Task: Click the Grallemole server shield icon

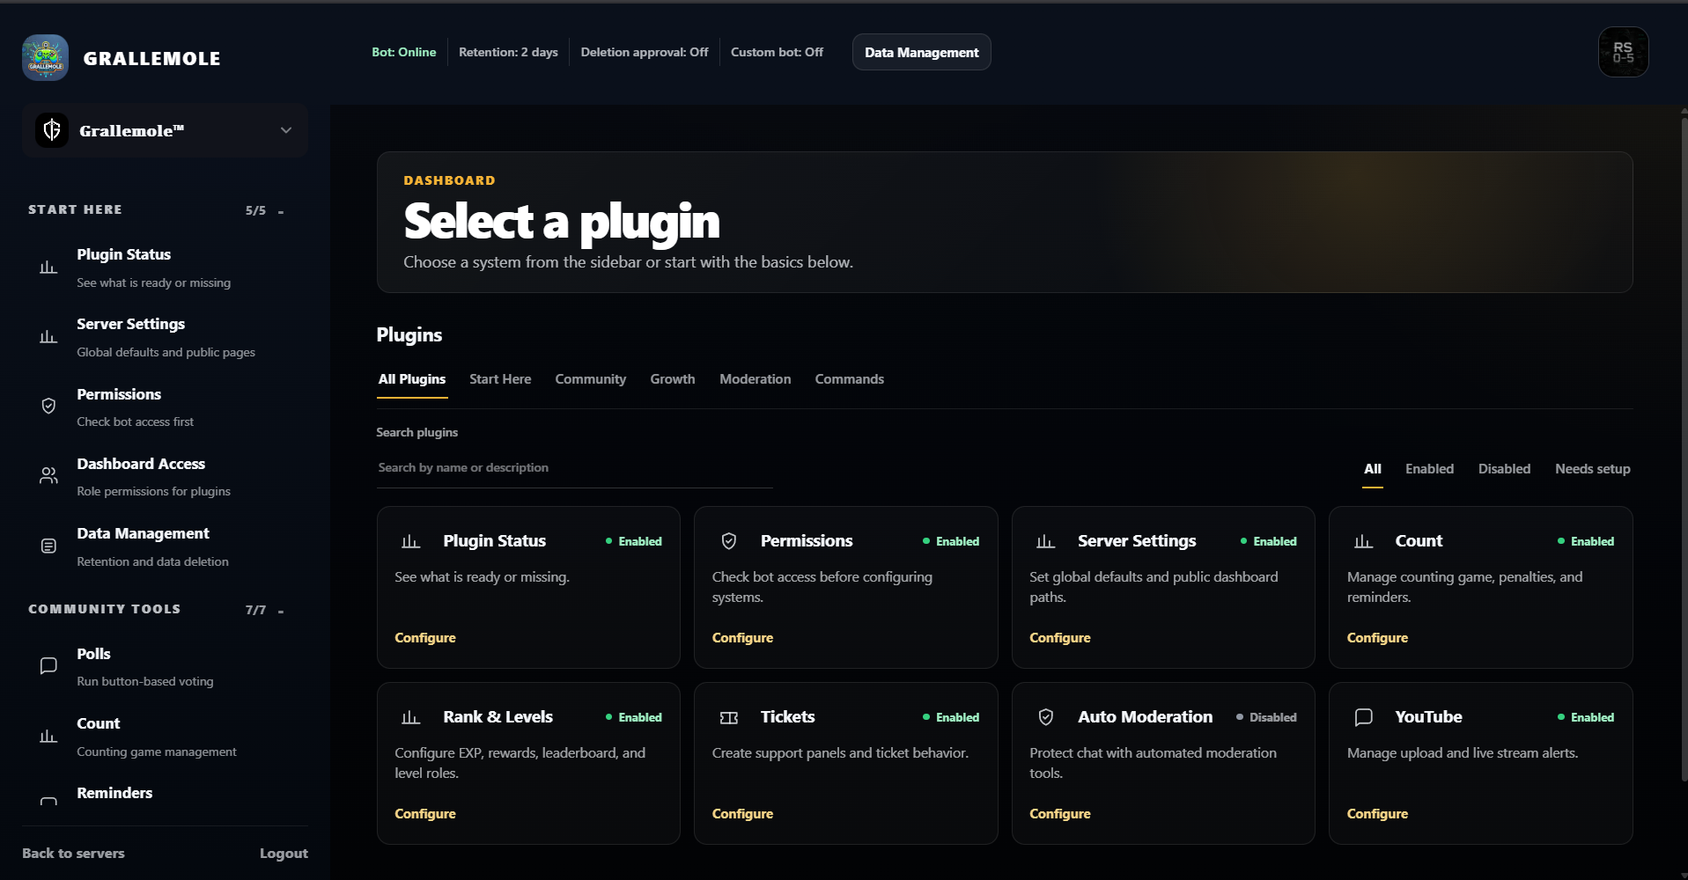Action: point(52,130)
